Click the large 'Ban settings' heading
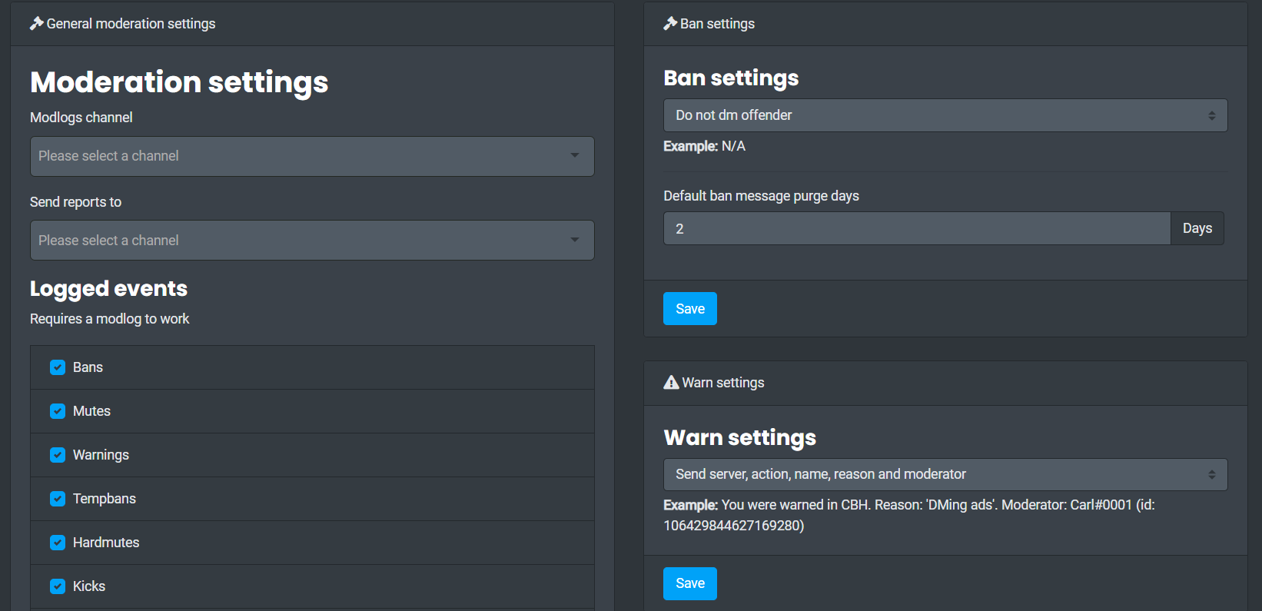Screen dimensions: 1262x611 pyautogui.click(x=731, y=78)
